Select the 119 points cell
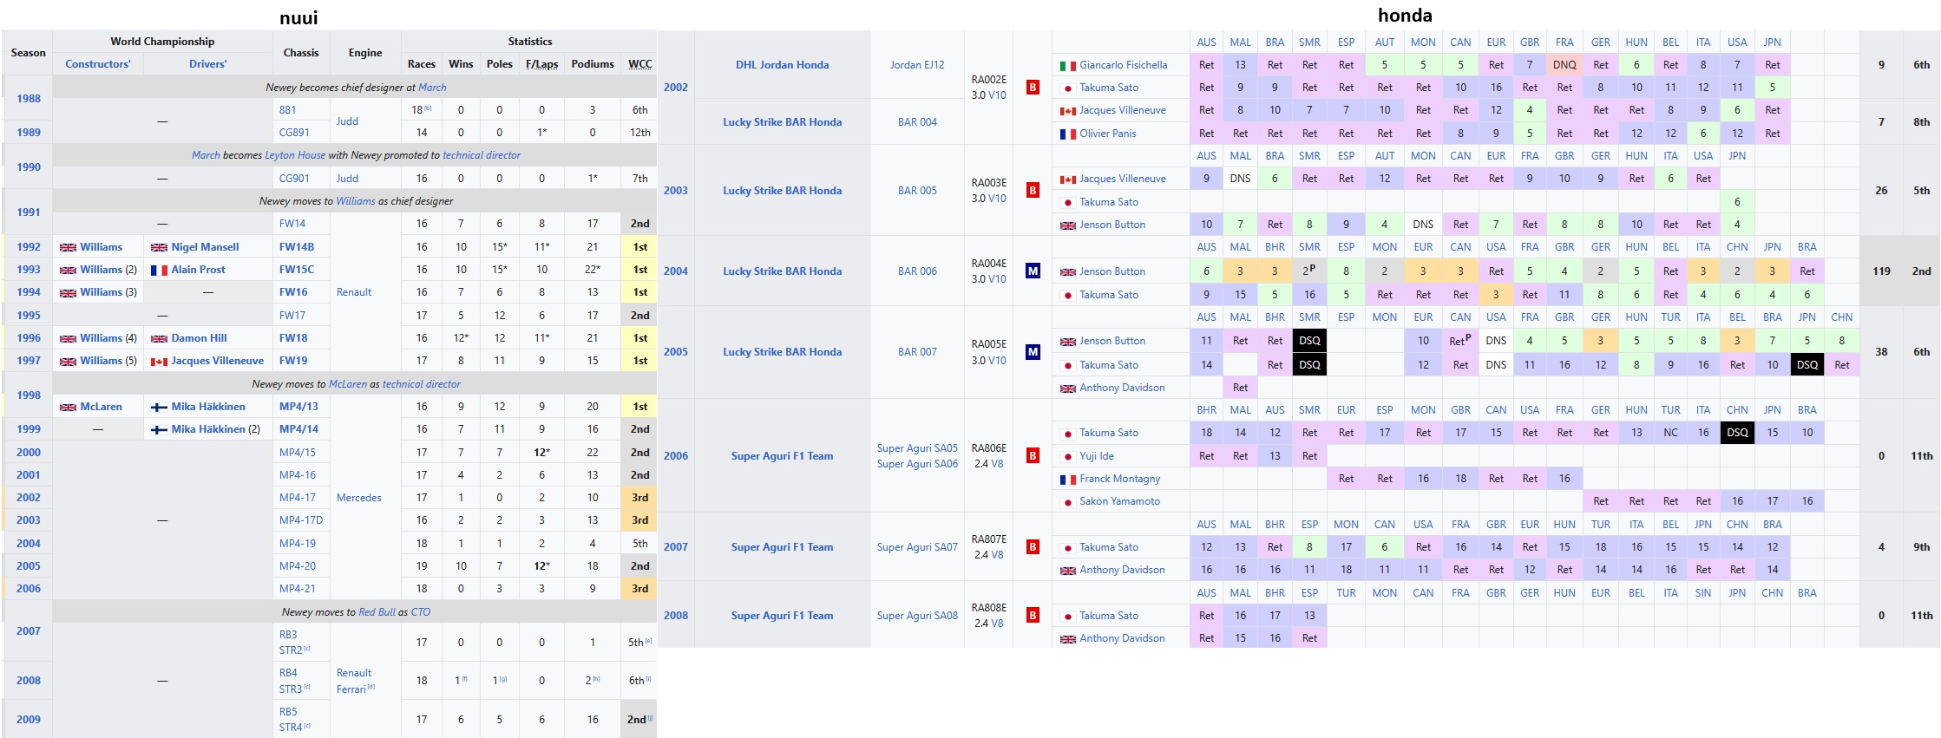Screen dimensions: 1941x738 [x=1881, y=271]
